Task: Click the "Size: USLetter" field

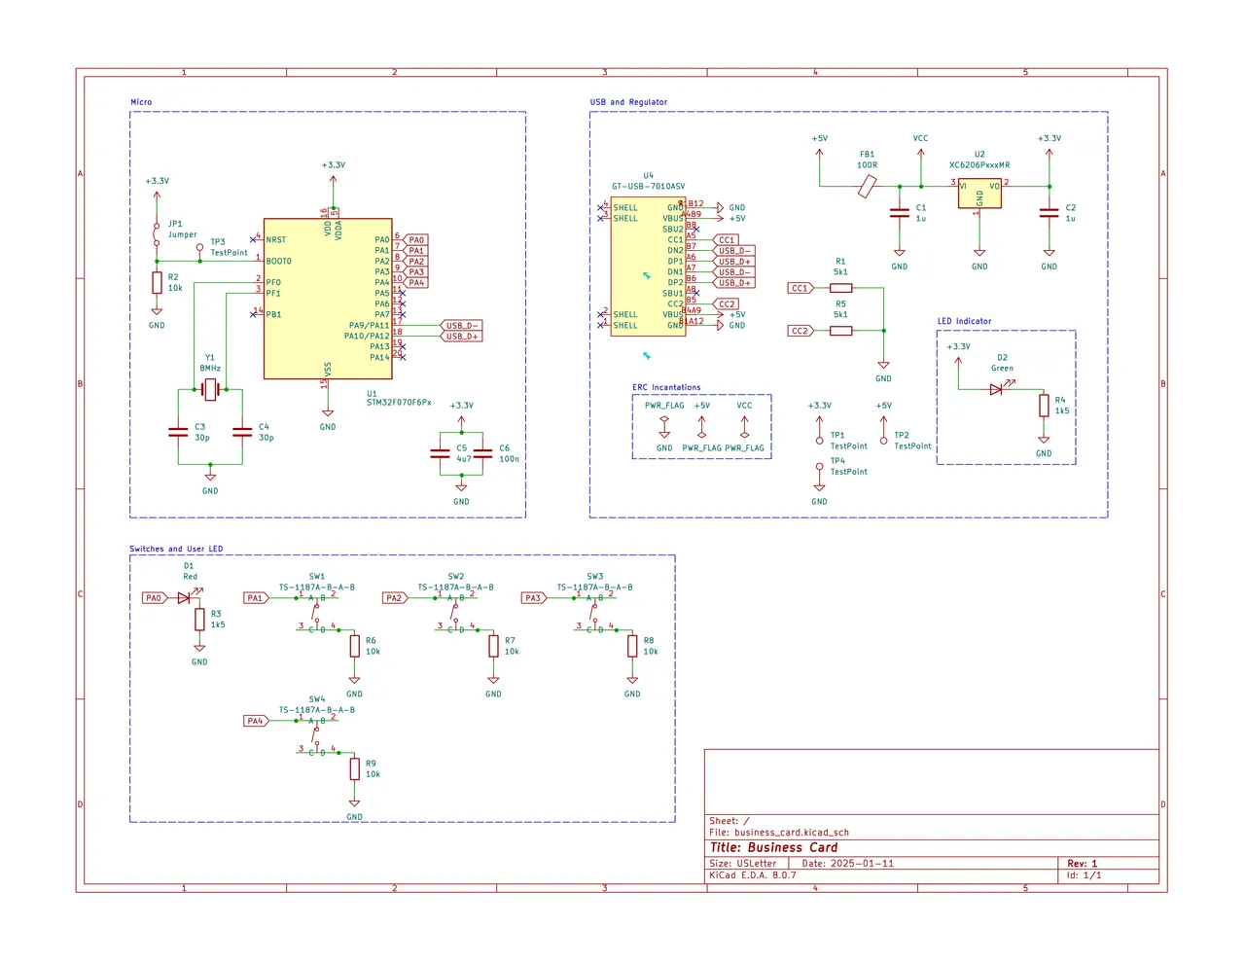Action: (743, 864)
